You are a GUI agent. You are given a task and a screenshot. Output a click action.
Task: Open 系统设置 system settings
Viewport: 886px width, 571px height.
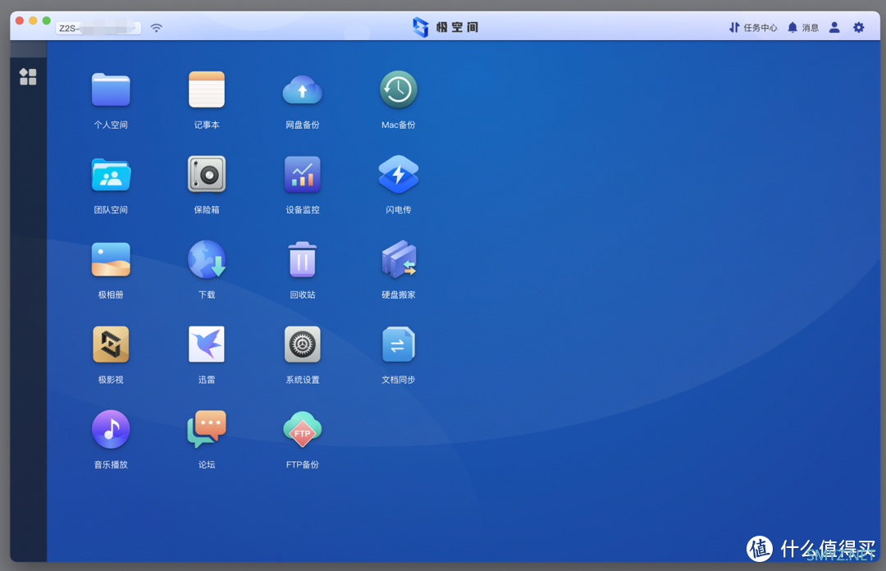302,345
